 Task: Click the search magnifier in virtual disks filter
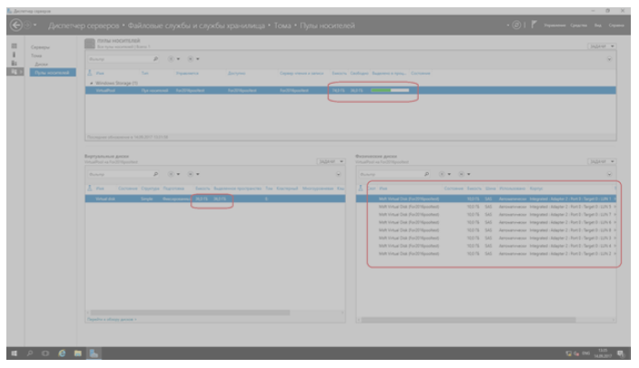coord(156,173)
